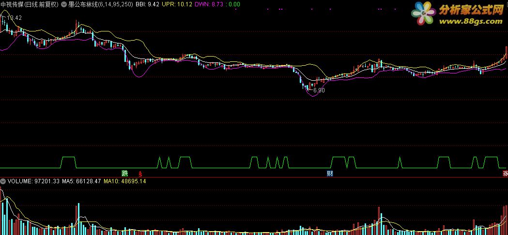Expand the VOLUME indicator dropdown arrow
Screen dimensions: 508x235
[3, 181]
